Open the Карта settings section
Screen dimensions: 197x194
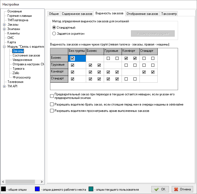pyautogui.click(x=12, y=42)
